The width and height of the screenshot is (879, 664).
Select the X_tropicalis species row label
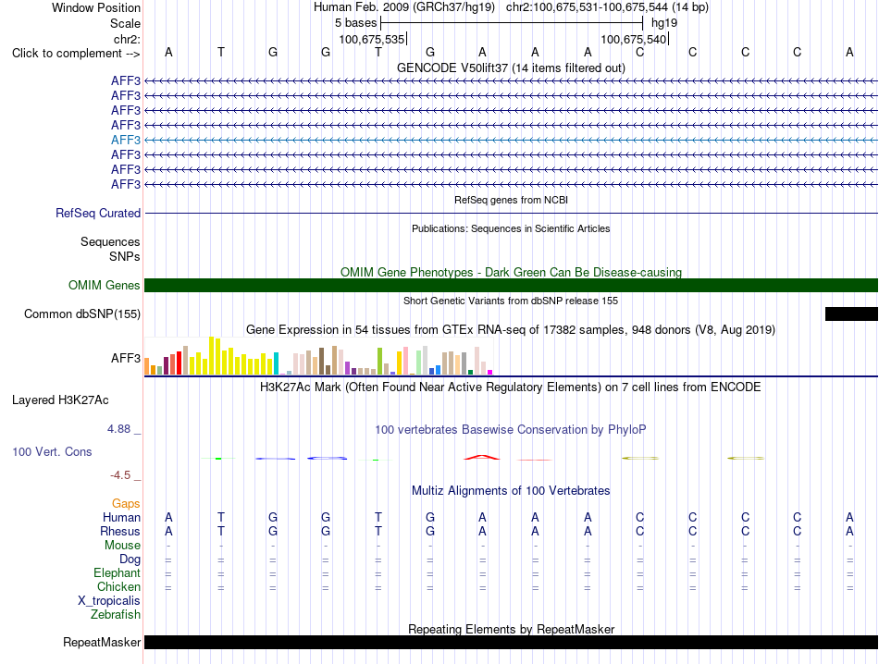[x=109, y=601]
